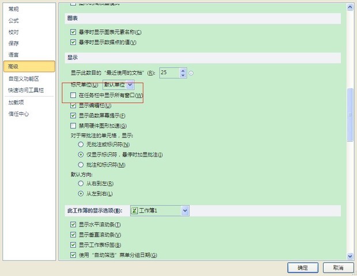
Task: Open 快速访问工具栏 settings
Action: click(x=26, y=90)
